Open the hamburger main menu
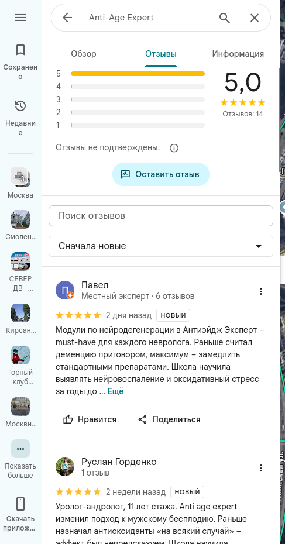The width and height of the screenshot is (285, 544). [20, 18]
